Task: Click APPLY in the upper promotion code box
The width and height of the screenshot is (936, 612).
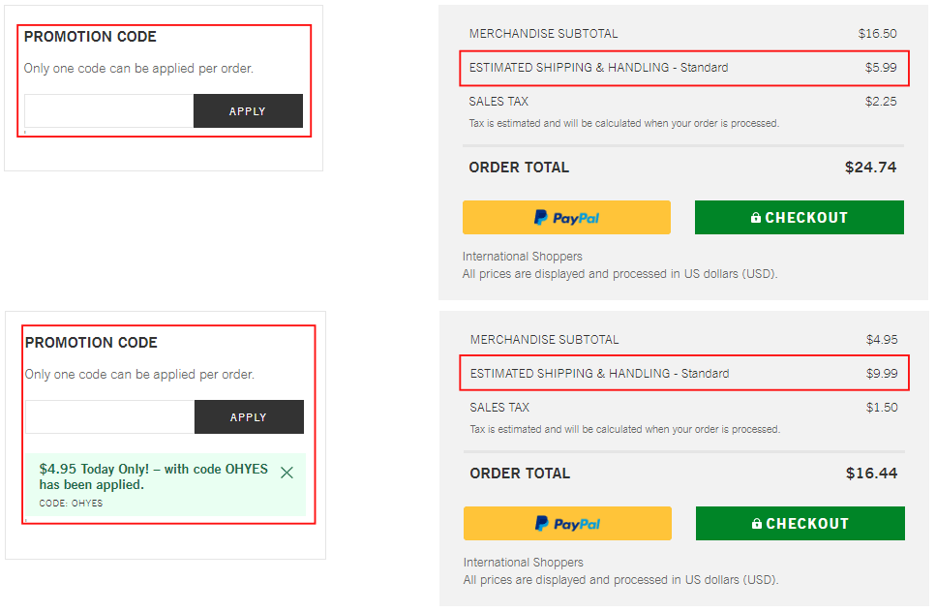Action: click(248, 110)
